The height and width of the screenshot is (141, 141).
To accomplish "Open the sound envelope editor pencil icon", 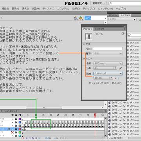I will 120,68.
